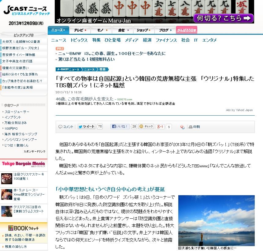Select ニュース in the blue sub navigation
The height and width of the screenshot is (251, 263).
pyautogui.click(x=58, y=40)
